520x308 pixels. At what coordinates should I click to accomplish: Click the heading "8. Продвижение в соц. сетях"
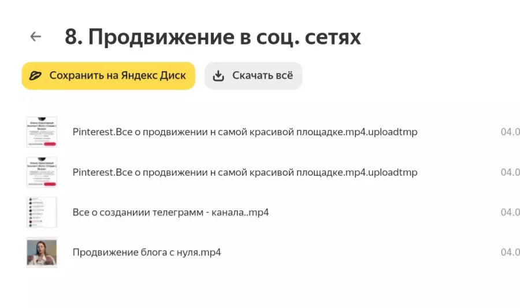click(213, 37)
